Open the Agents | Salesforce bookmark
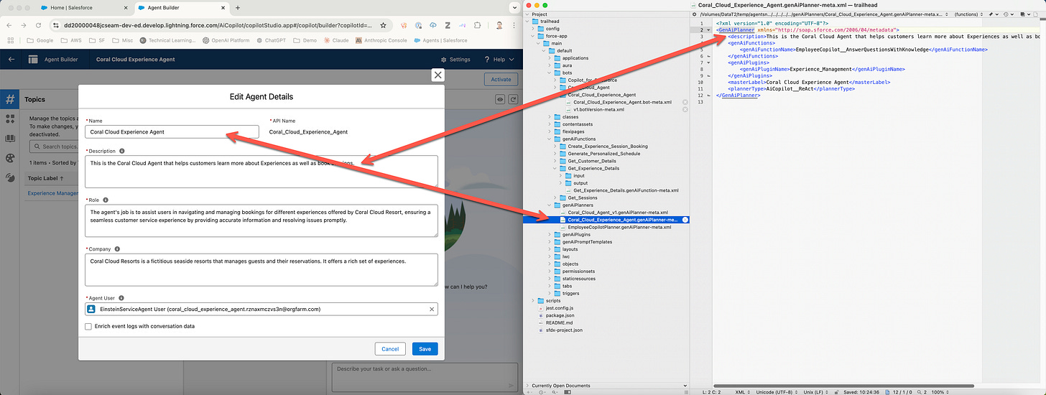This screenshot has width=1046, height=395. click(x=440, y=41)
